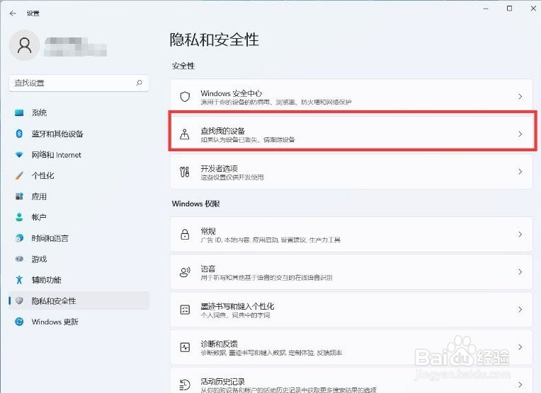541x393 pixels.
Task: Click the blurred account name
Action: pos(75,46)
